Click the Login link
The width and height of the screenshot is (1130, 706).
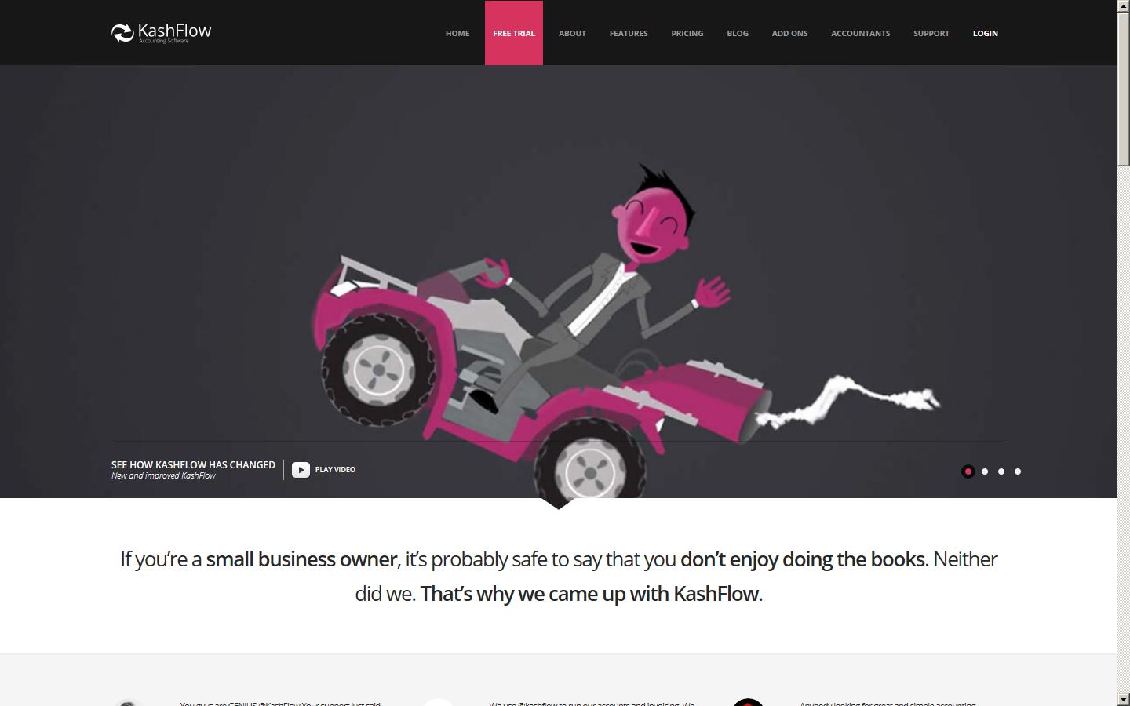click(x=986, y=33)
